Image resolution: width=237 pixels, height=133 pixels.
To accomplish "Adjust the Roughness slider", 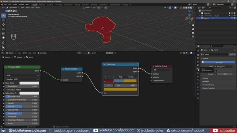I will point(22,113).
